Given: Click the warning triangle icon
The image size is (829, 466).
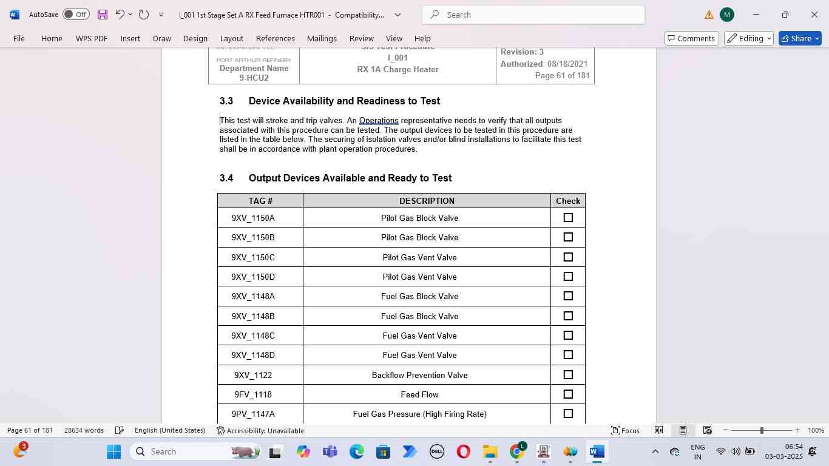Looking at the screenshot, I should [709, 15].
